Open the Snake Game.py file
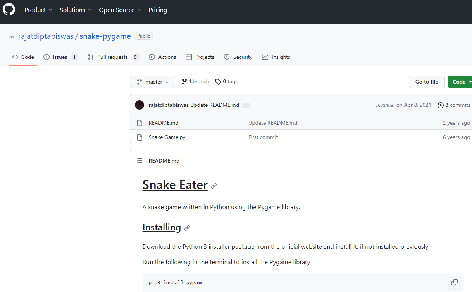Viewport: 472px width, 292px height. pyautogui.click(x=167, y=137)
